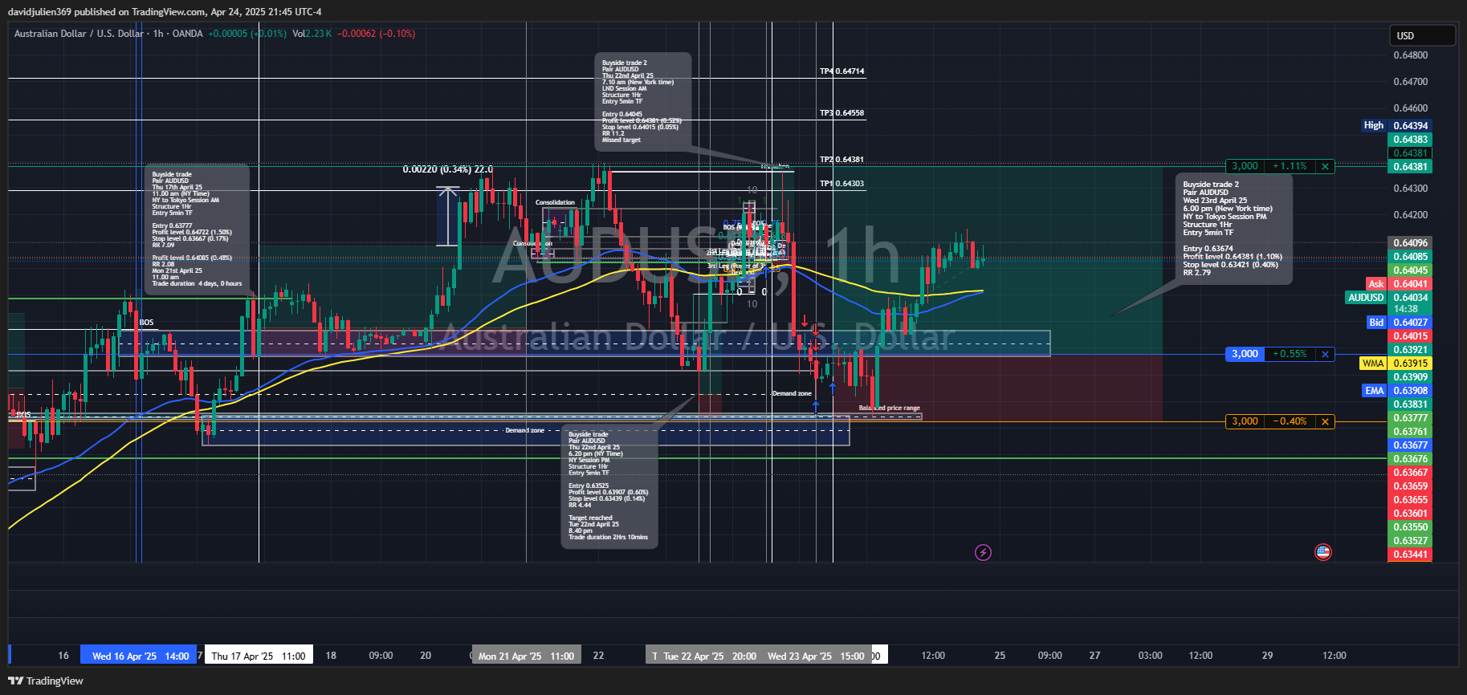Click the +0.00005 (+0.01%) change value
Viewport: 1467px width, 695px height.
tap(247, 34)
